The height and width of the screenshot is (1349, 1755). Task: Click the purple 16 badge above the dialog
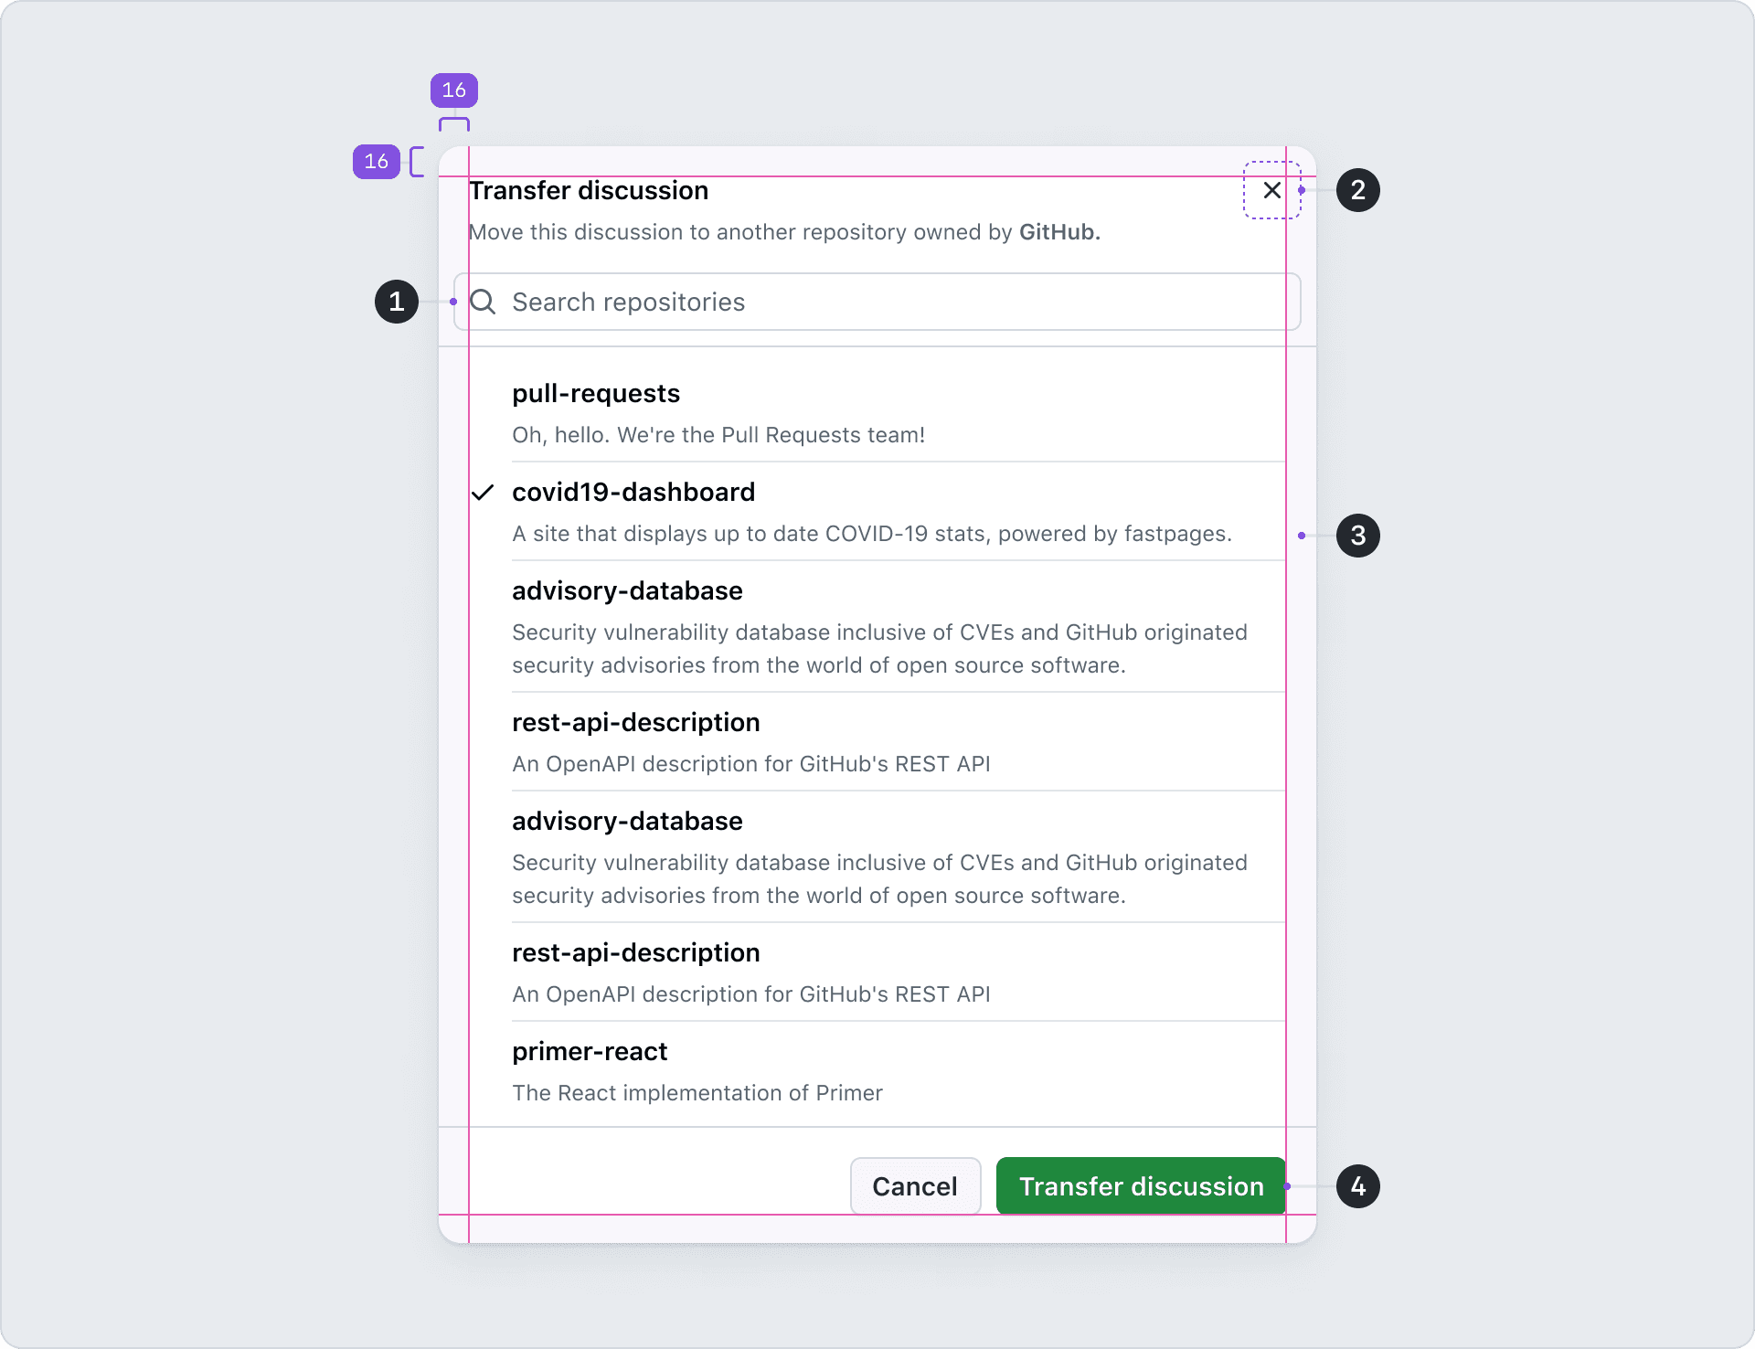(x=454, y=90)
